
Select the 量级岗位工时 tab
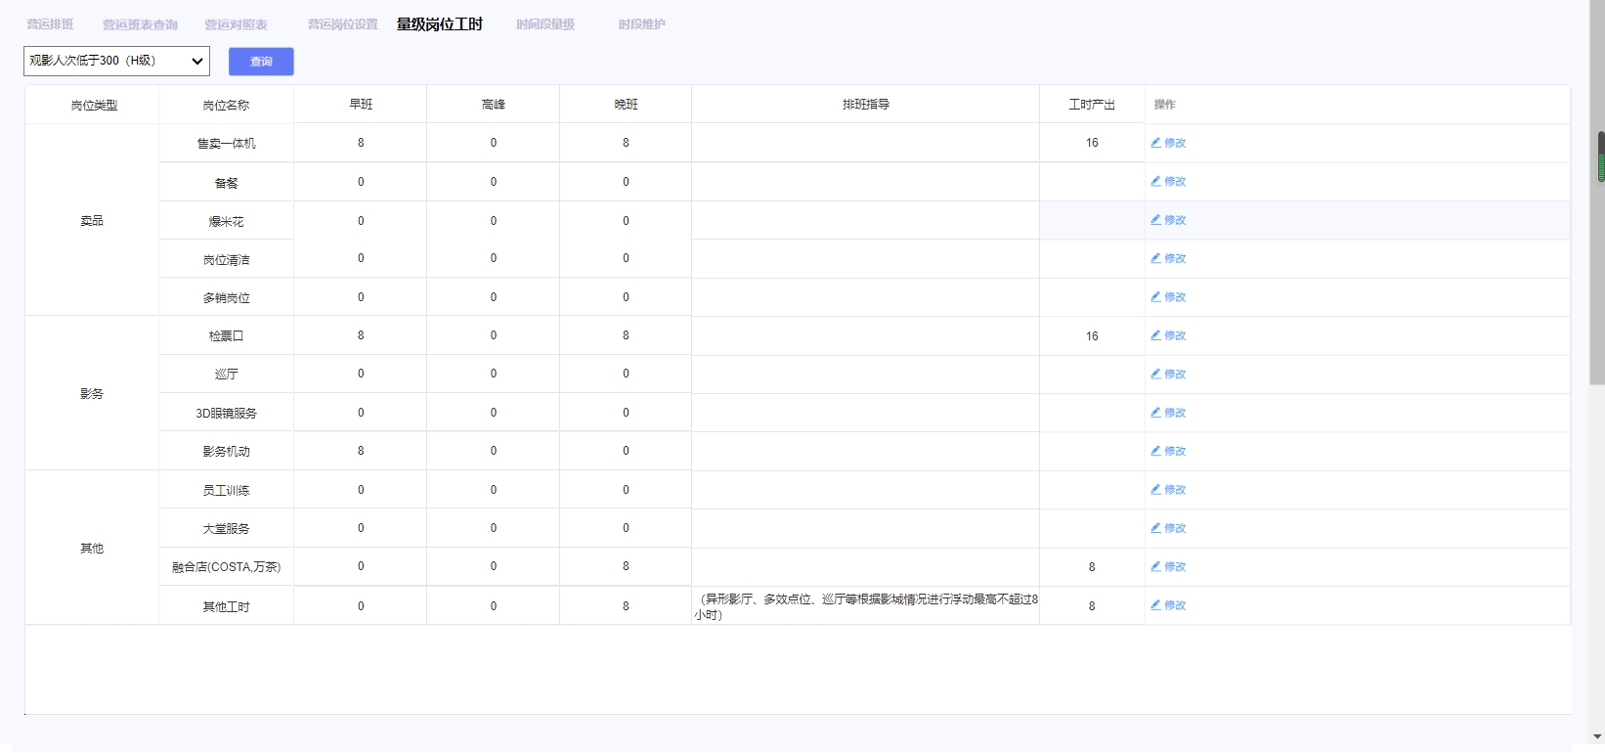(x=440, y=24)
